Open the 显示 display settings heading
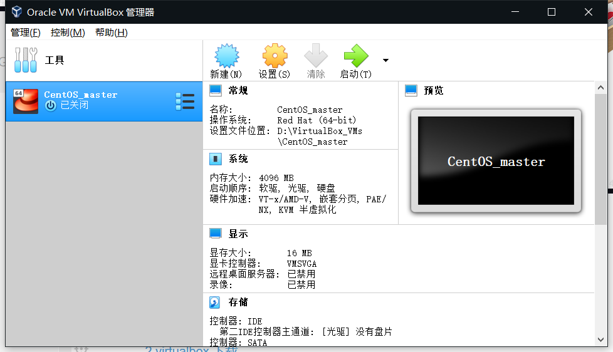This screenshot has width=613, height=352. coord(238,234)
